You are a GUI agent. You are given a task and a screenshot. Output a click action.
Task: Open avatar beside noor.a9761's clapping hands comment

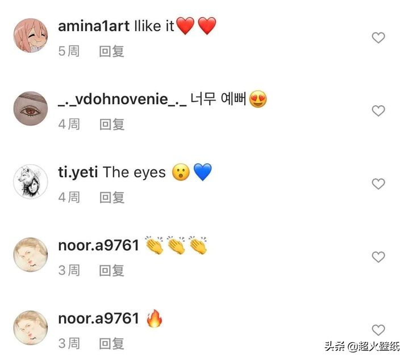point(30,254)
